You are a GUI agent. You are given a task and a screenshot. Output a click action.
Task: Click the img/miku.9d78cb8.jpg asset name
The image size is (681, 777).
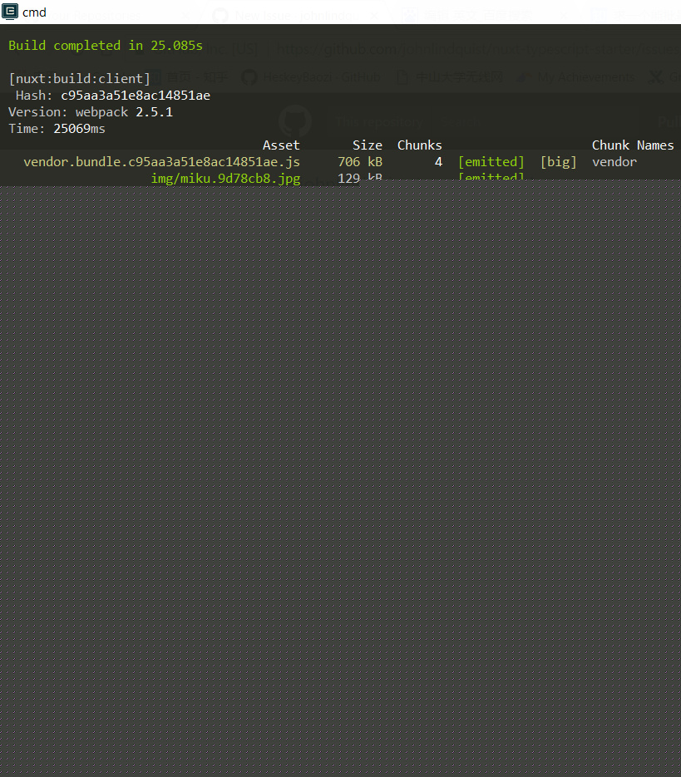tap(225, 179)
